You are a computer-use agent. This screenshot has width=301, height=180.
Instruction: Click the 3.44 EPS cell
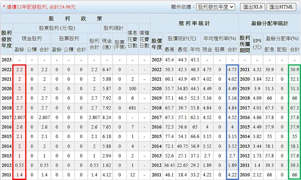tap(257, 146)
